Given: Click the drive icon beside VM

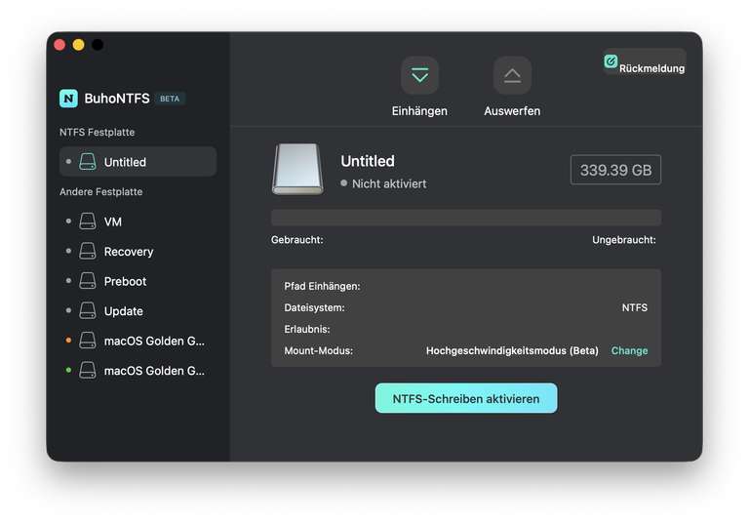Looking at the screenshot, I should [x=88, y=221].
